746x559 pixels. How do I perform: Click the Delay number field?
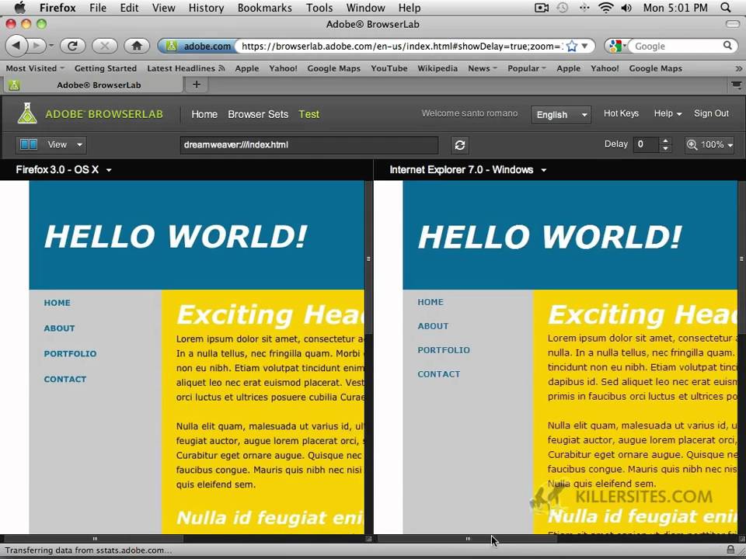click(646, 144)
